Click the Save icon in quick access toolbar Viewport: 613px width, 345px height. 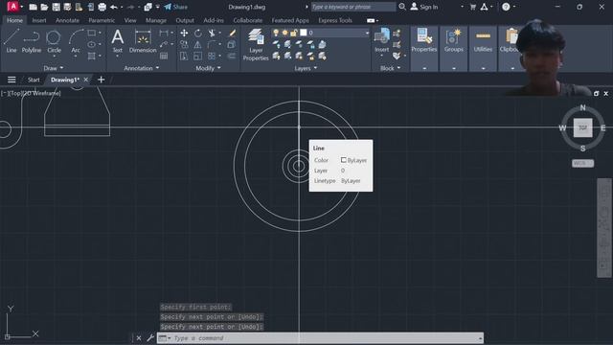pyautogui.click(x=56, y=7)
